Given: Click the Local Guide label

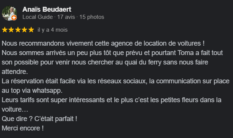Looking at the screenshot, I should pyautogui.click(x=37, y=17).
